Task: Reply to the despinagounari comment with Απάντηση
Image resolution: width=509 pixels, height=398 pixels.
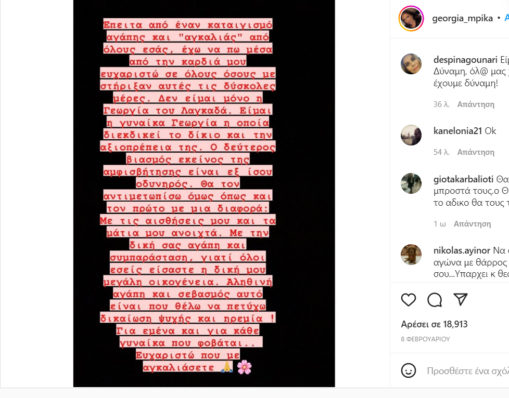Action: coord(476,104)
